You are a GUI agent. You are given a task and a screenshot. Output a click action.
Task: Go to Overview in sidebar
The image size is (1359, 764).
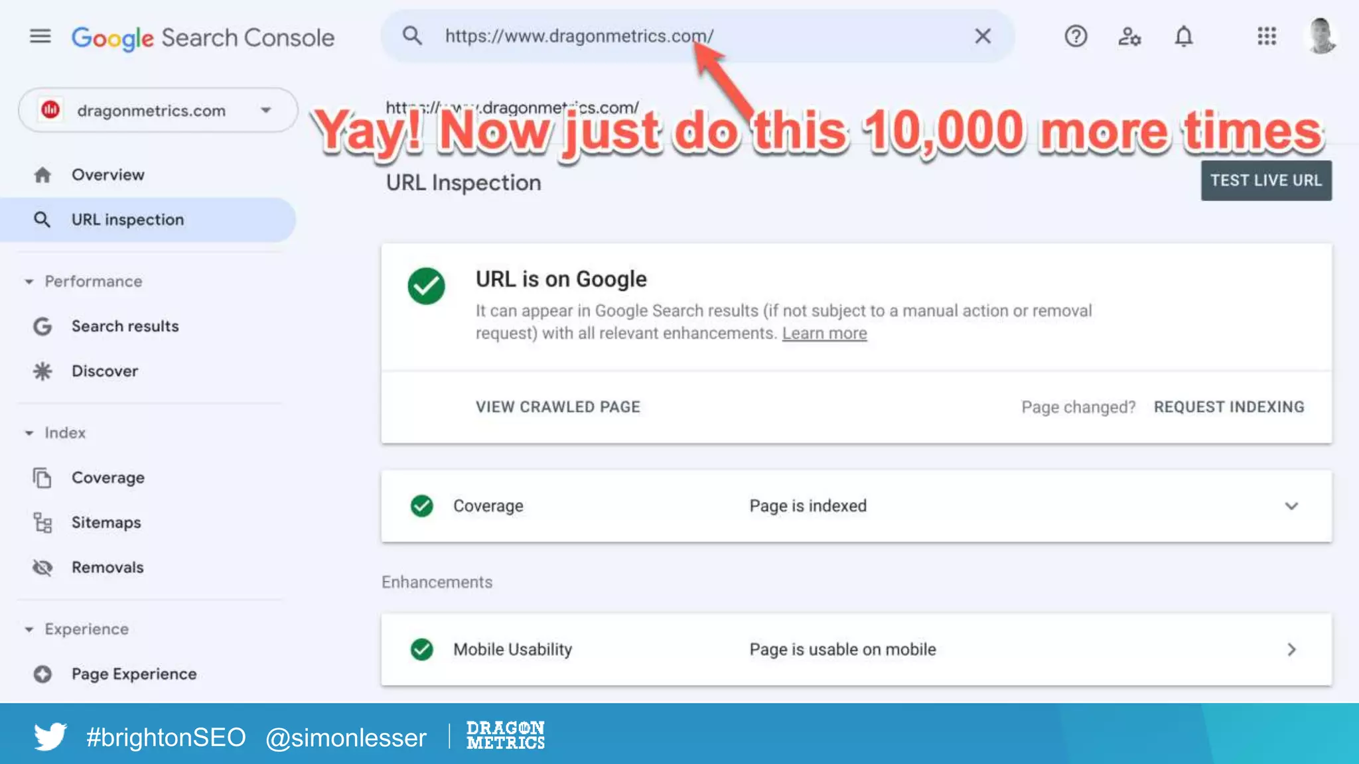point(107,175)
